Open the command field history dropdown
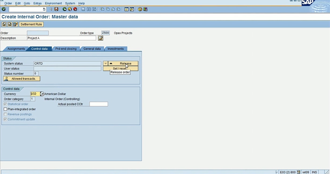The height and width of the screenshot is (174, 330). (44, 9)
